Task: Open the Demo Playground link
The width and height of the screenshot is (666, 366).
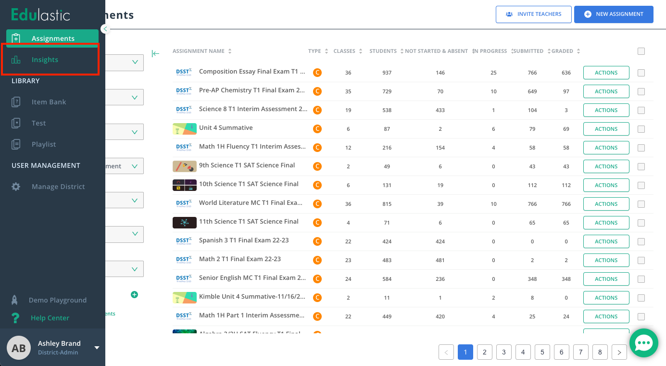Action: click(x=58, y=300)
